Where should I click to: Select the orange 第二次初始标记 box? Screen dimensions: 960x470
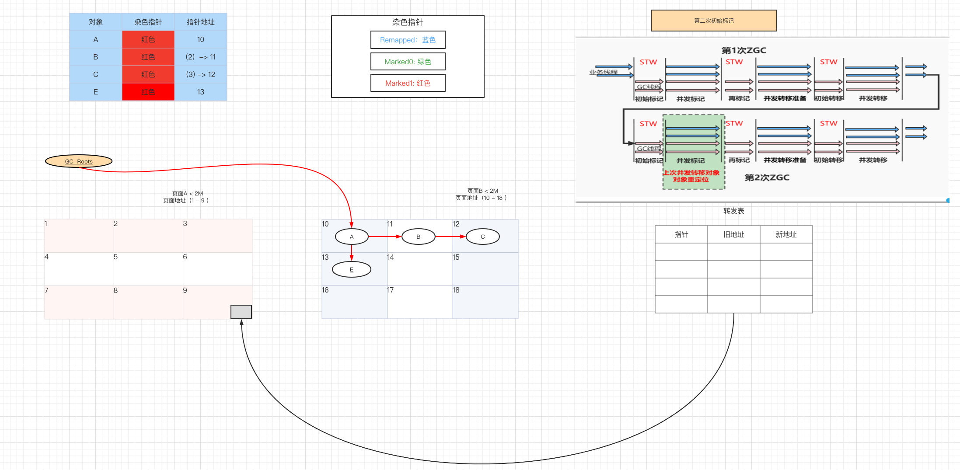[714, 21]
